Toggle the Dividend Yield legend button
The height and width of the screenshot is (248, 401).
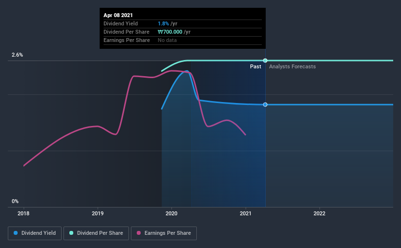click(x=35, y=233)
